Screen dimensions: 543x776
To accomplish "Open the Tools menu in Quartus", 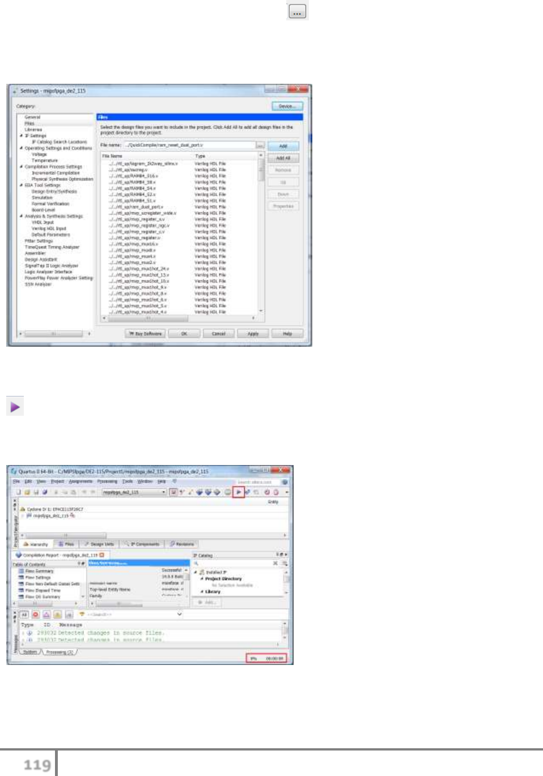I will tap(128, 481).
